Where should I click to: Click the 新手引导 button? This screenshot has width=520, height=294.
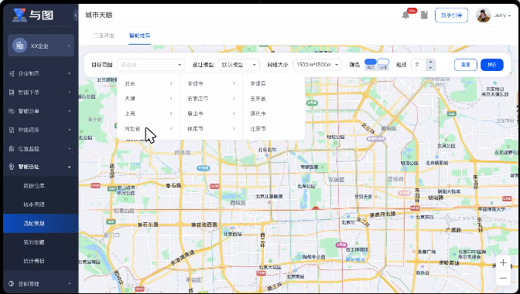pos(451,15)
